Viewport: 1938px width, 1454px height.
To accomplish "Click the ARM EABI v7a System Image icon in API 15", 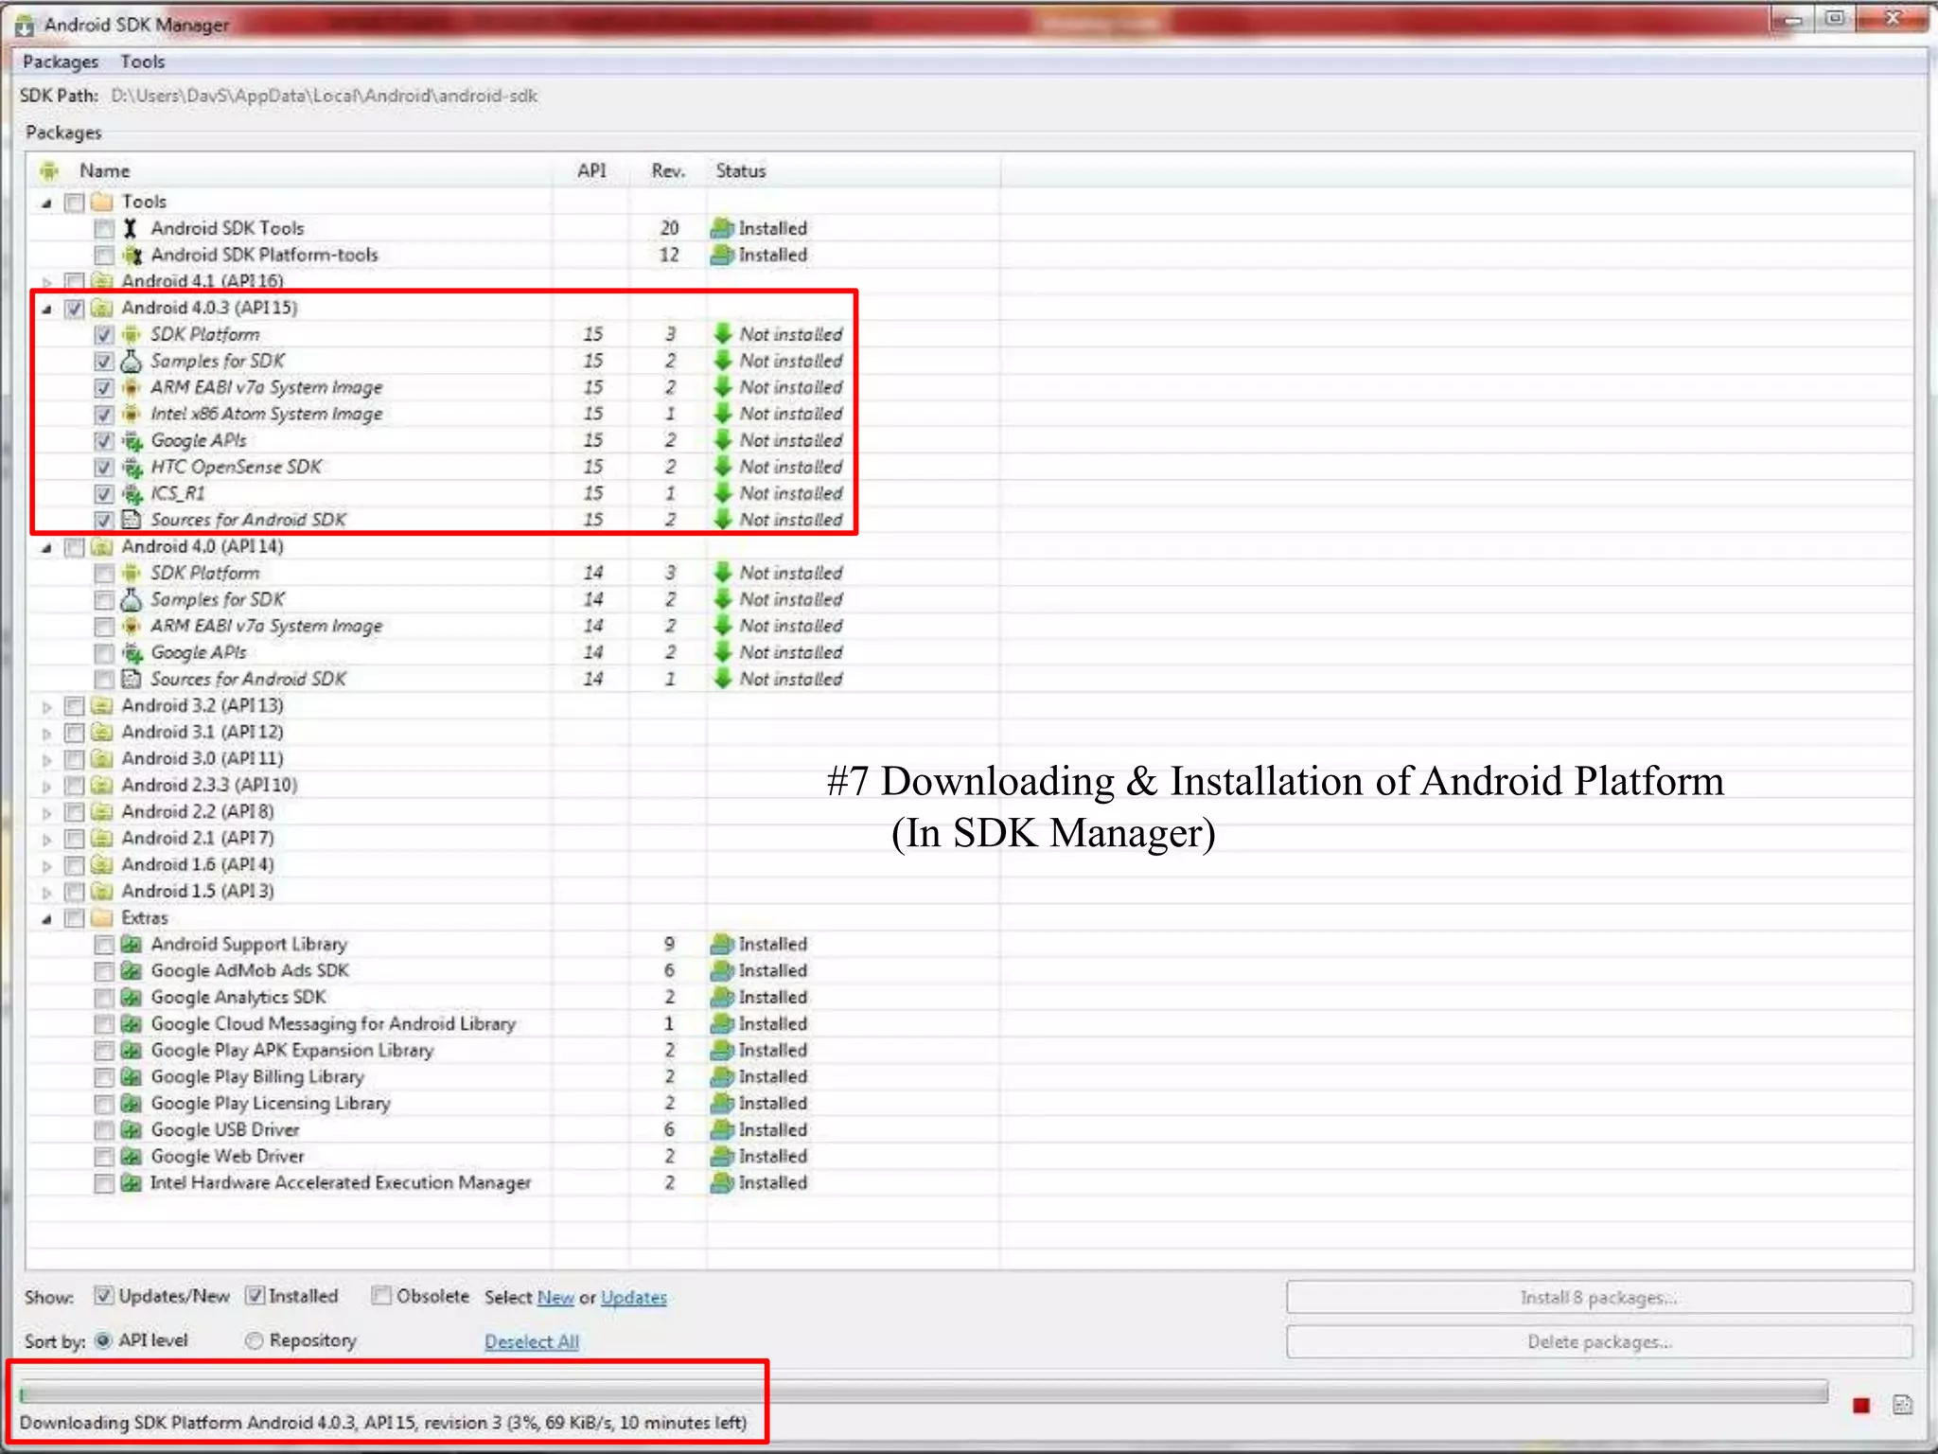I will 132,387.
